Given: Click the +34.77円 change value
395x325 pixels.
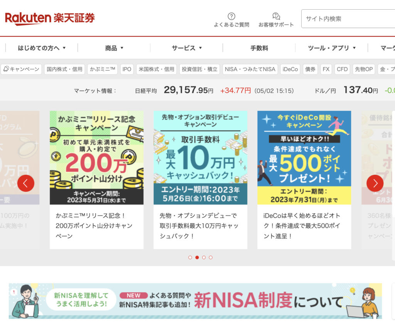Looking at the screenshot, I should pos(236,91).
